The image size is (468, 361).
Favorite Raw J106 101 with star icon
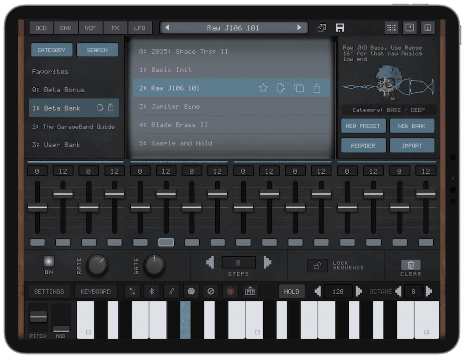263,88
